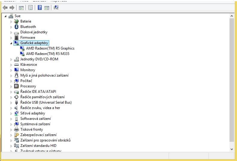Select the 'Počítač' label
This screenshot has height=161, width=237.
pyautogui.click(x=26, y=81)
